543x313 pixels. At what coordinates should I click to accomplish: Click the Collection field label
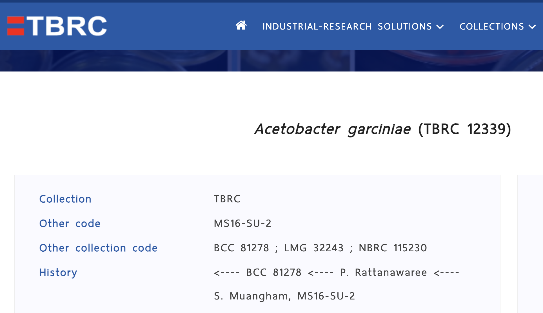pyautogui.click(x=65, y=199)
